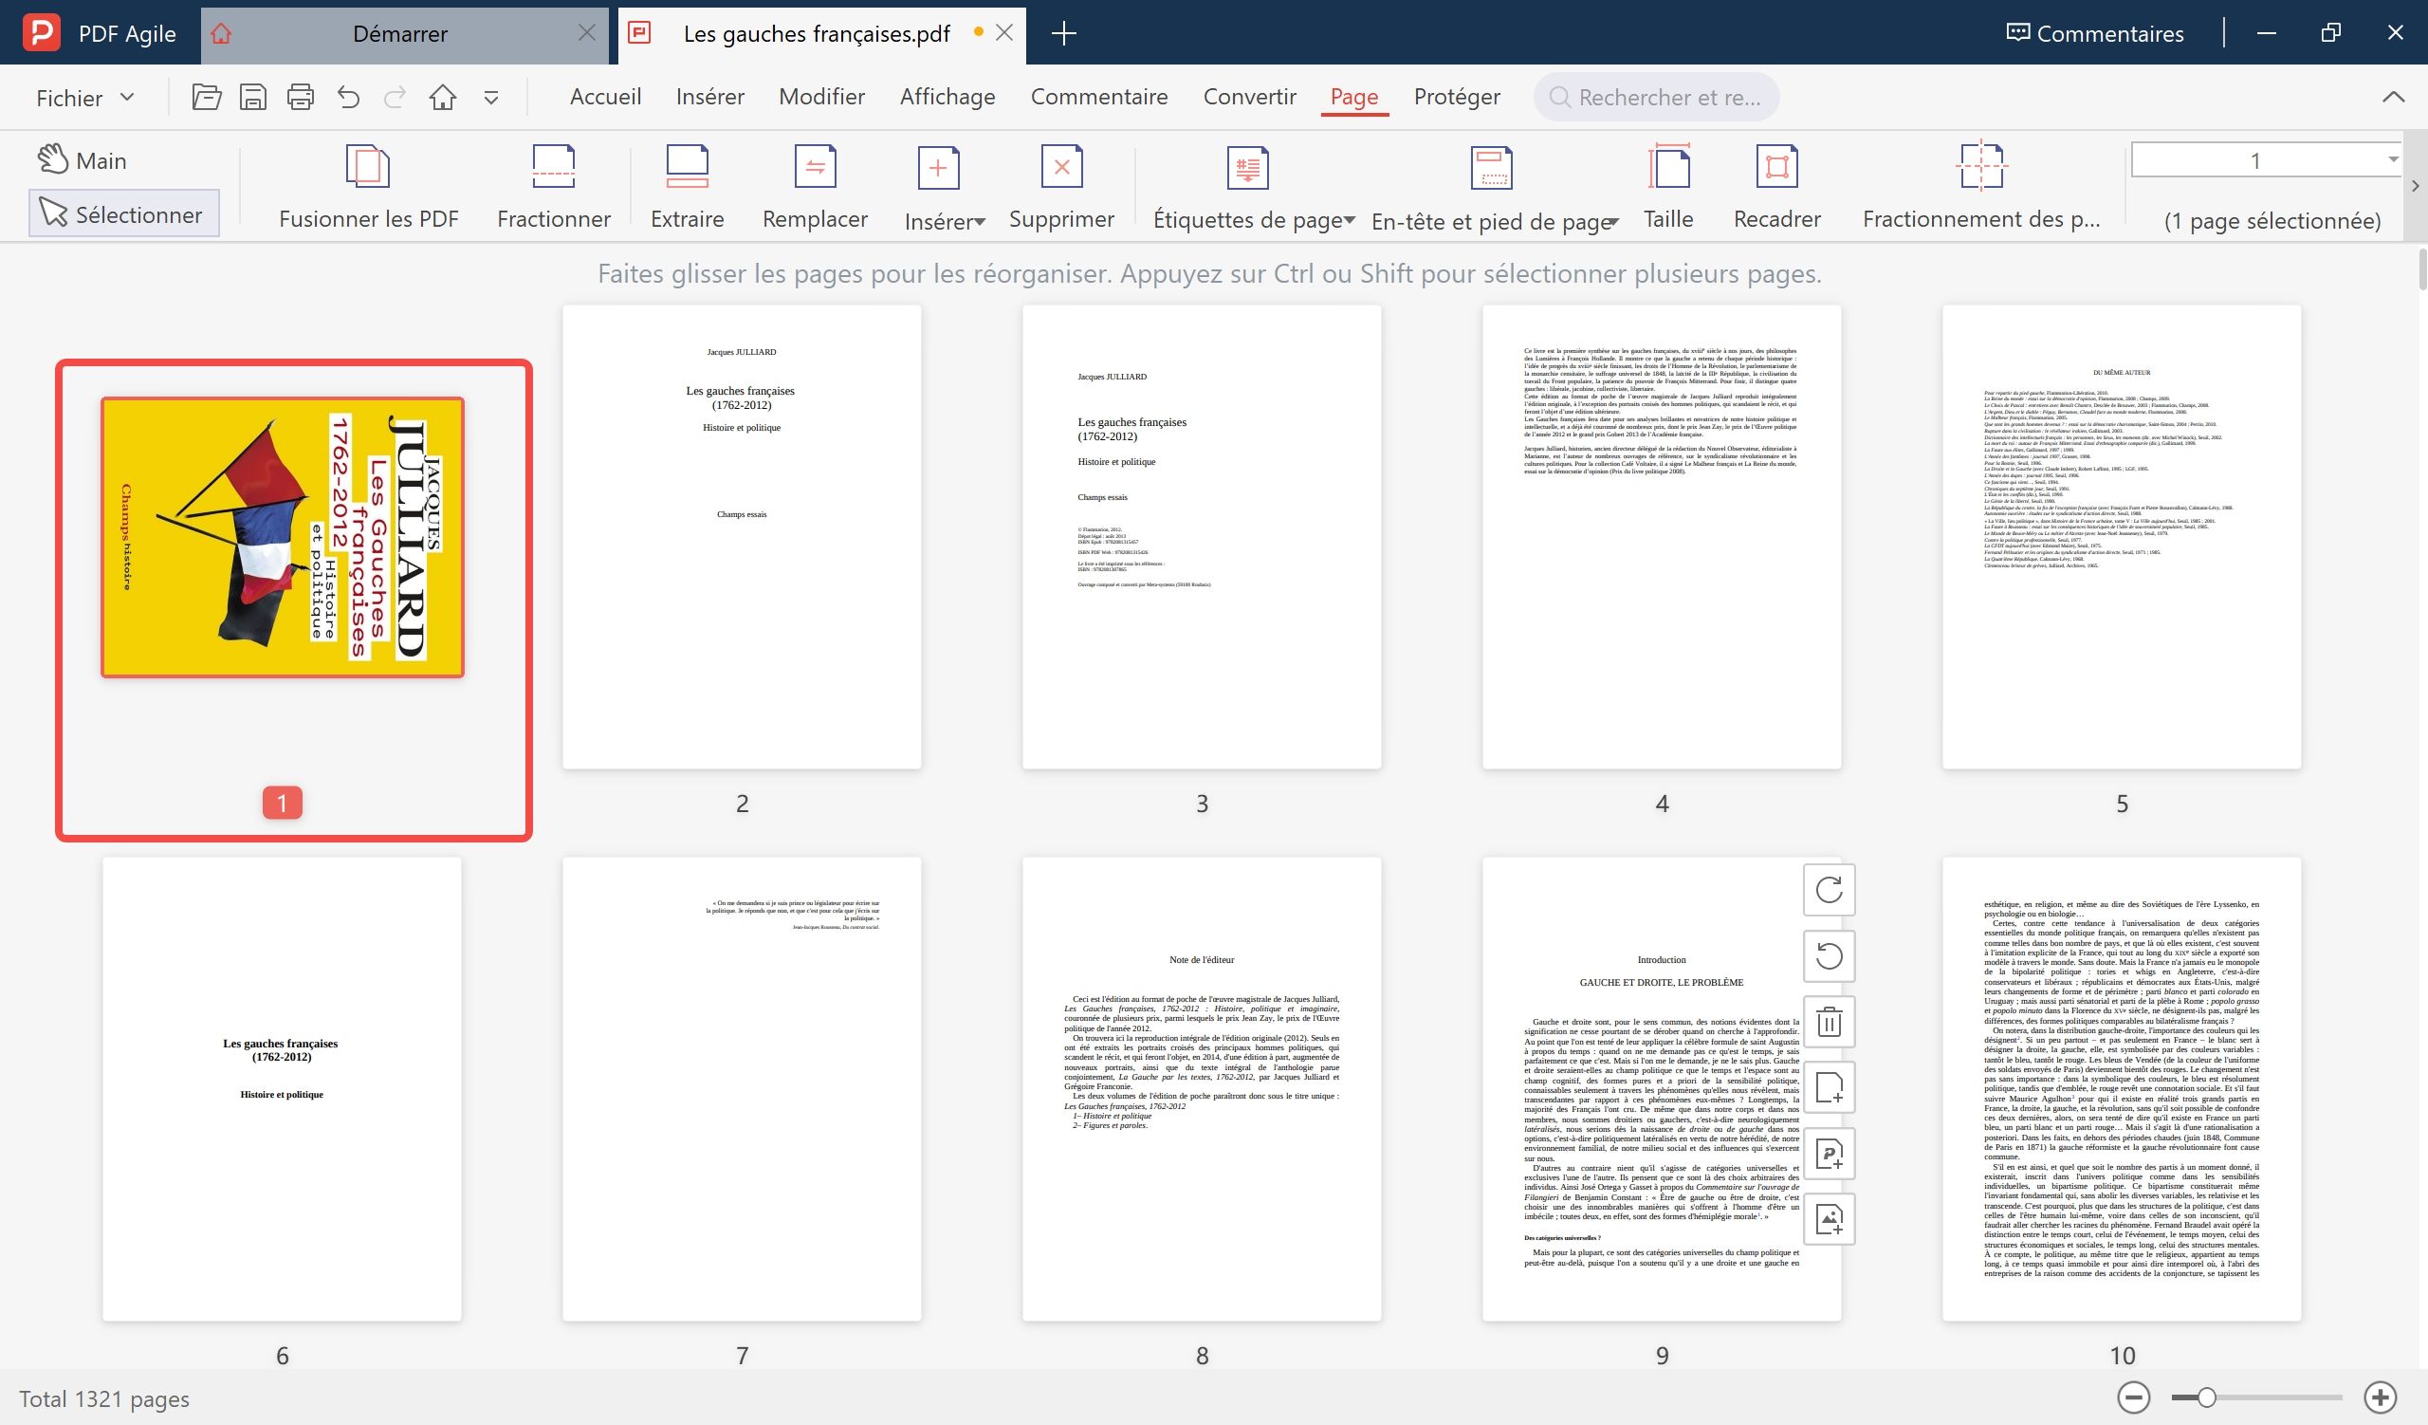This screenshot has height=1425, width=2428.
Task: Select page 8 Note de l'éditeur thumbnail
Action: 1202,1089
